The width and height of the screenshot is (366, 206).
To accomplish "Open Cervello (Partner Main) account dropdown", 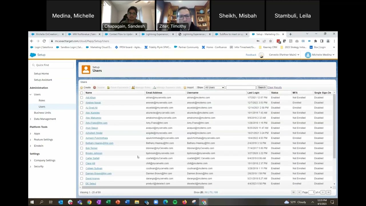I will 284,55.
